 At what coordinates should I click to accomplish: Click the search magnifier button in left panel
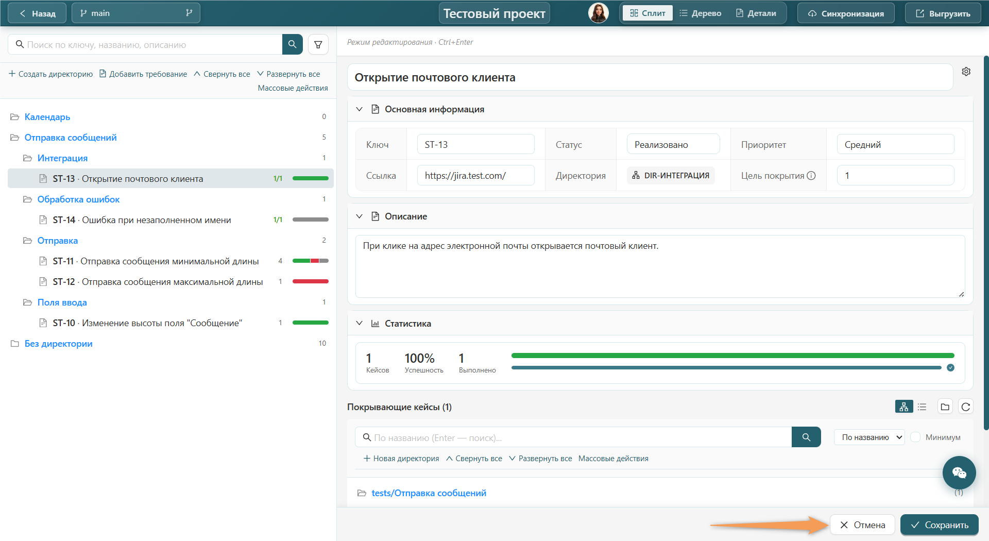click(293, 45)
